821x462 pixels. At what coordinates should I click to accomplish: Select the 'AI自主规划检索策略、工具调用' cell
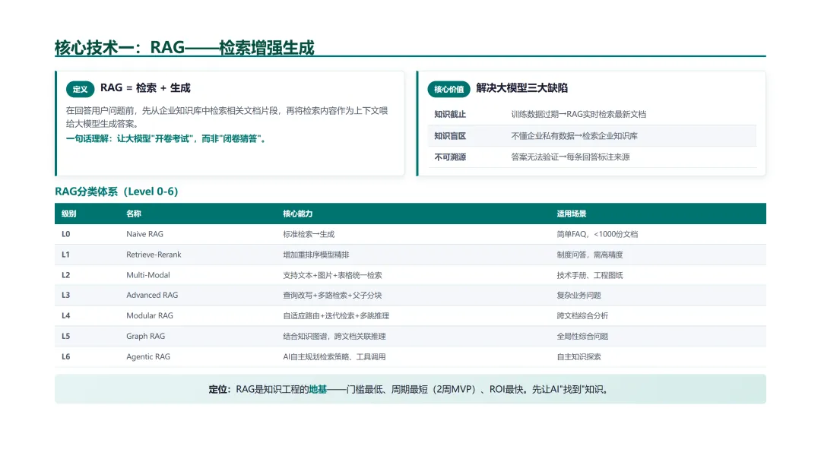(x=334, y=357)
